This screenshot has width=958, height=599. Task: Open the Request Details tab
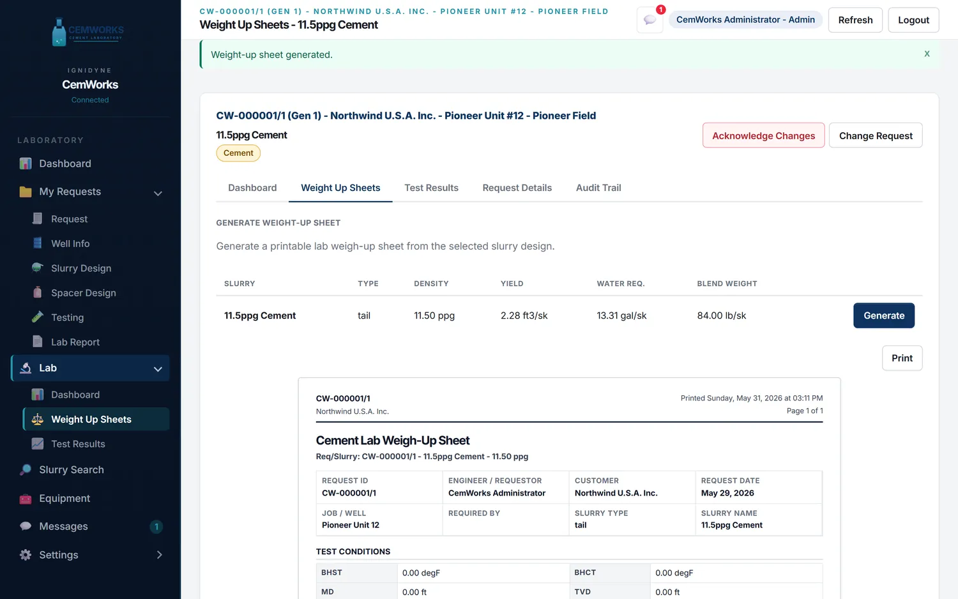(x=517, y=188)
